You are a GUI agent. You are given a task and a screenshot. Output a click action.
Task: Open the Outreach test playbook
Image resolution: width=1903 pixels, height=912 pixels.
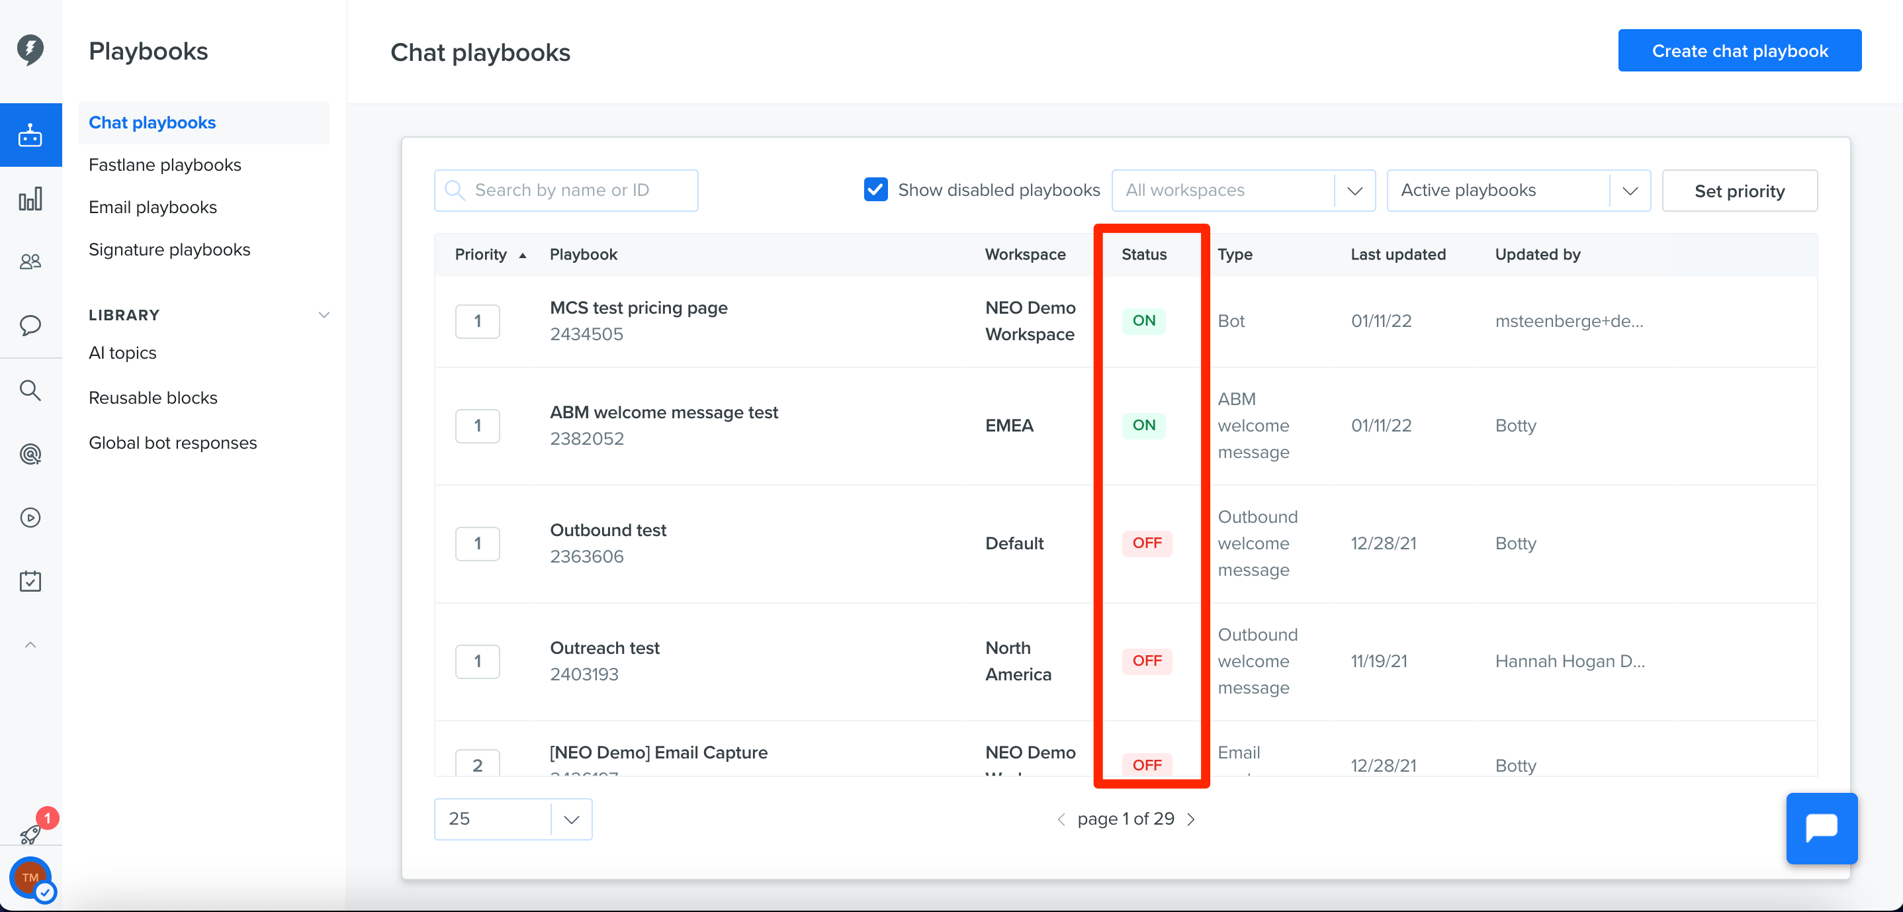pyautogui.click(x=604, y=648)
